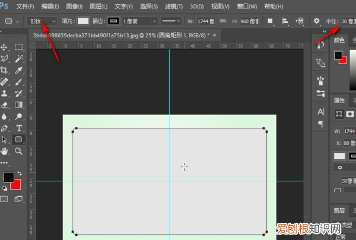Screen dimensions: 356x240
Task: Close the open document tab
Action: pyautogui.click(x=215, y=36)
